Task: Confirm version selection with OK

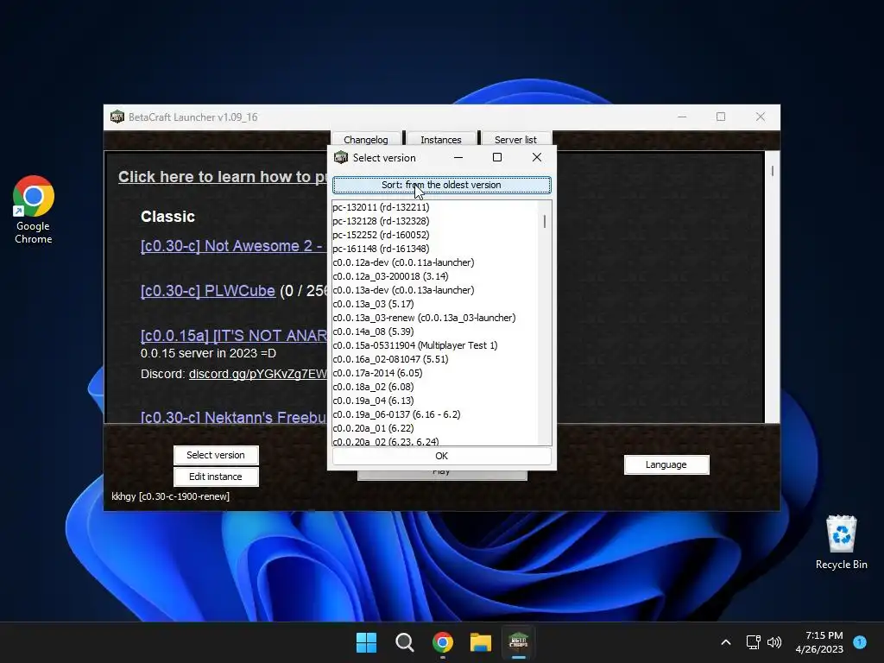Action: 441,456
